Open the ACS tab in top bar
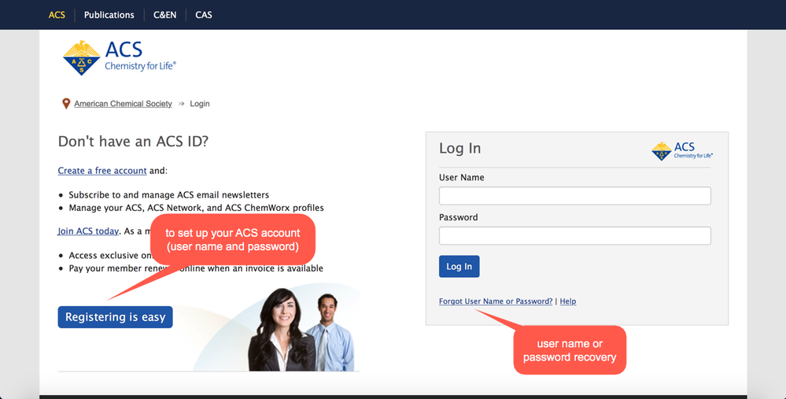This screenshot has height=399, width=786. (x=57, y=15)
